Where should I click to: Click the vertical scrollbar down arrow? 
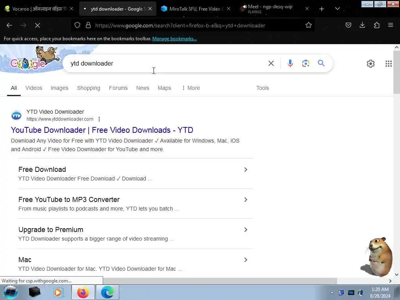(396, 275)
